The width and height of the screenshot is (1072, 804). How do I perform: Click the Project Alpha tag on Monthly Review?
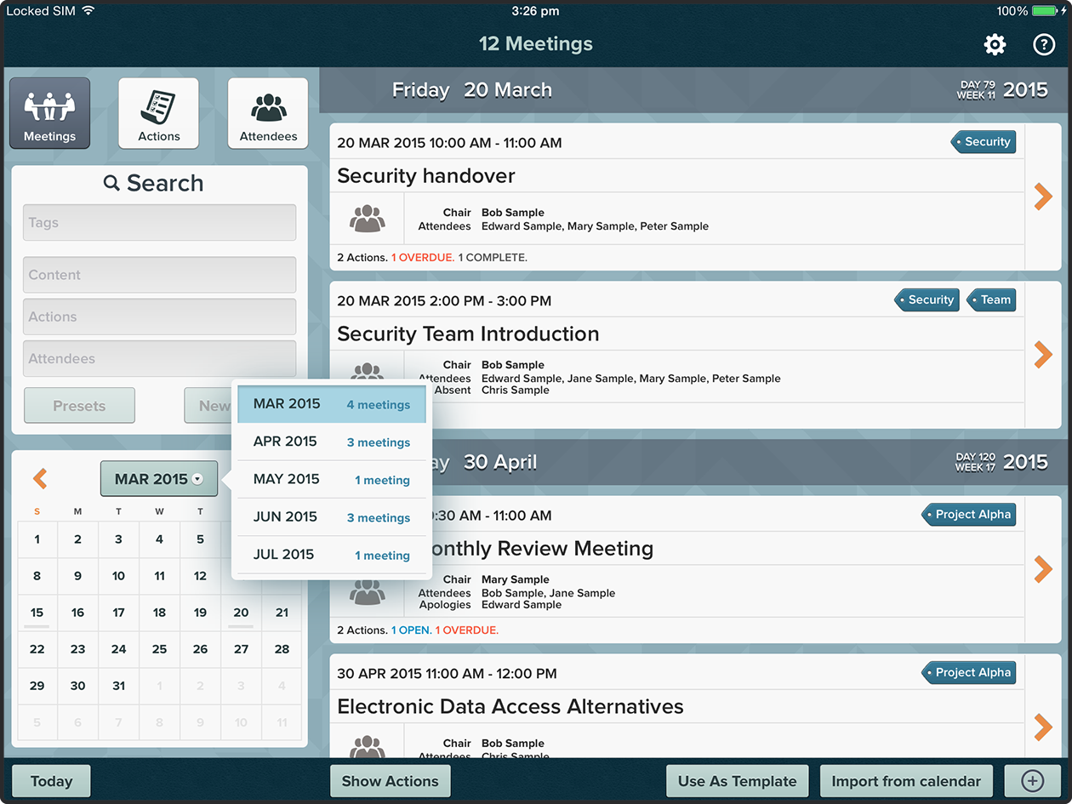969,515
